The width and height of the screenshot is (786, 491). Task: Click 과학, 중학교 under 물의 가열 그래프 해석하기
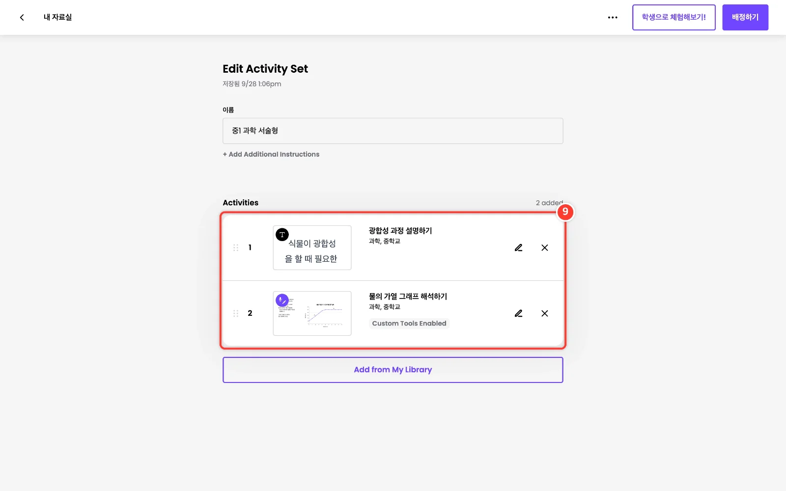click(385, 307)
